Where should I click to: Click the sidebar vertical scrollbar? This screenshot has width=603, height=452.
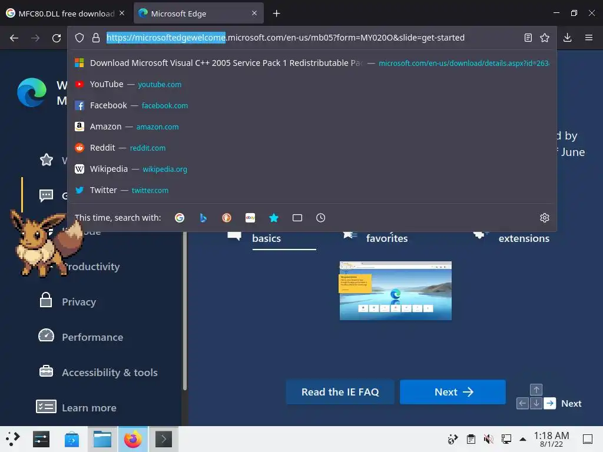(184, 311)
